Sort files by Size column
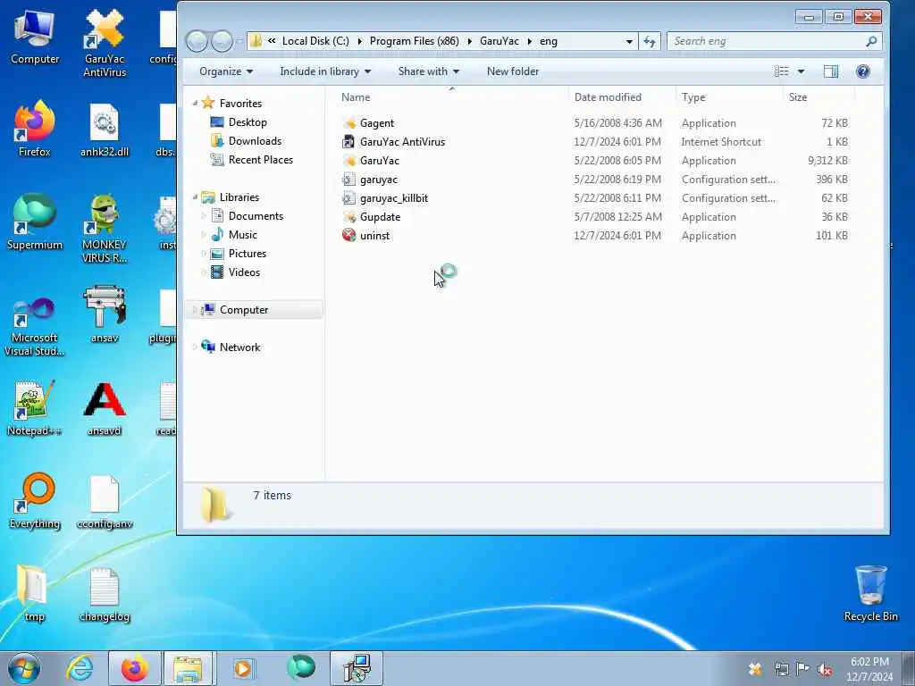 click(818, 97)
